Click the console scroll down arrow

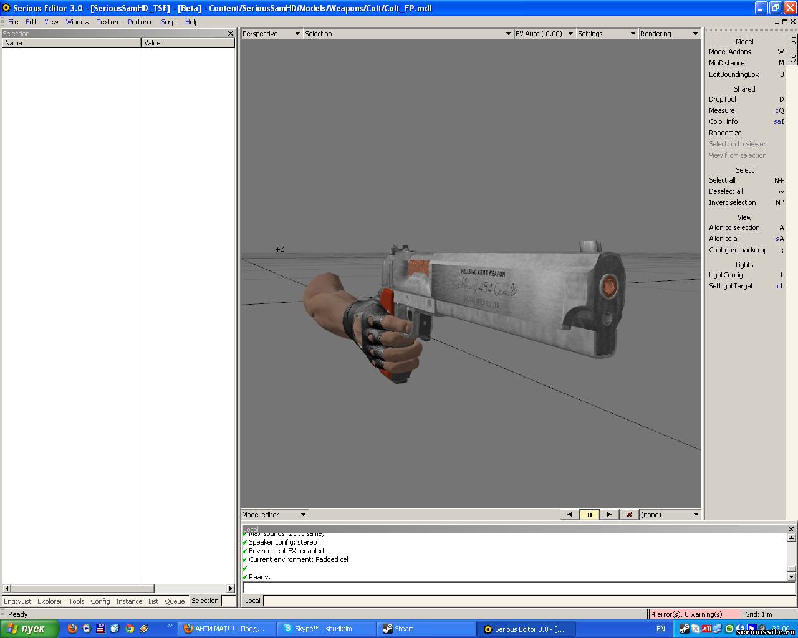pyautogui.click(x=792, y=577)
